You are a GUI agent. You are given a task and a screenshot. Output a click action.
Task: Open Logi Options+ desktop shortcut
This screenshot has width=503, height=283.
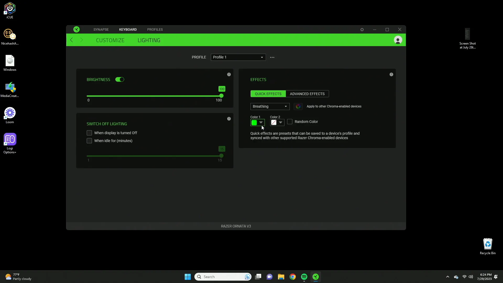point(10,143)
